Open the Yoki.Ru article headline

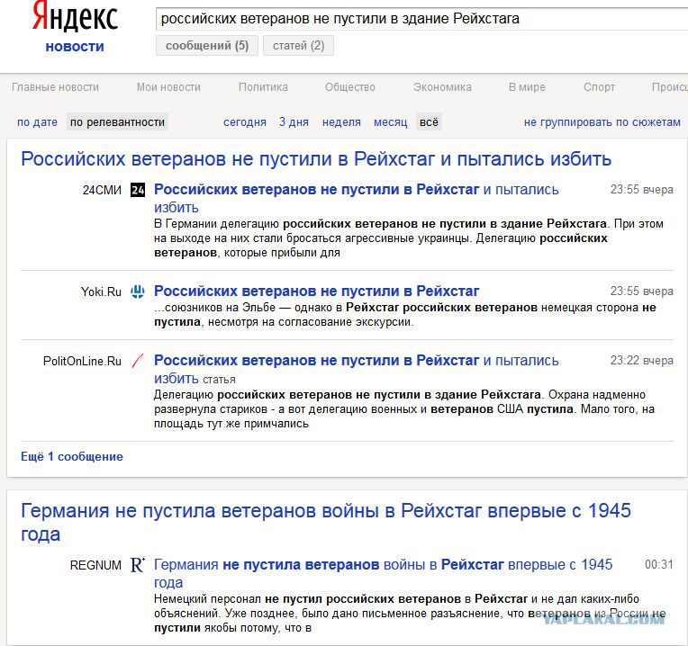coord(316,291)
